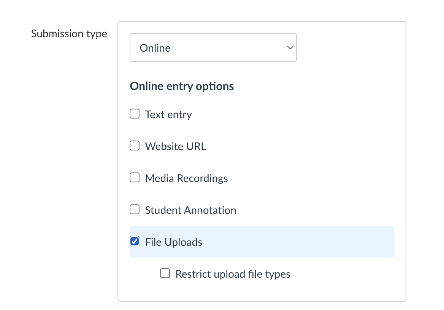
Task: Click the Media Recordings checkbox square
Action: coord(135,177)
